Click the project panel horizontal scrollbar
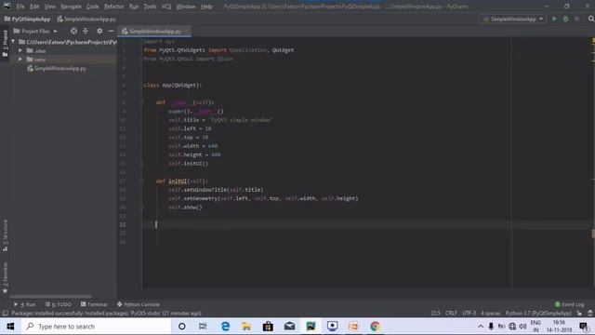Image resolution: width=595 pixels, height=335 pixels. [50, 296]
